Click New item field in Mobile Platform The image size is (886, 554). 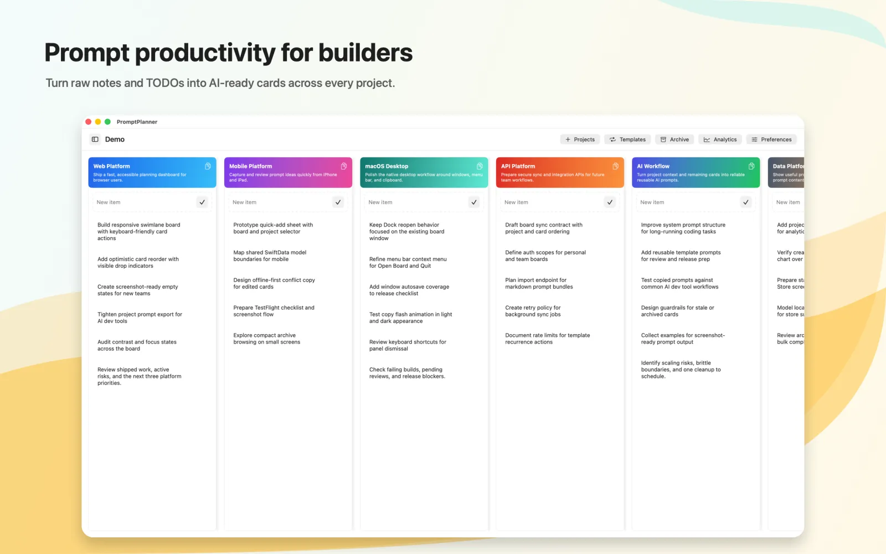[280, 202]
